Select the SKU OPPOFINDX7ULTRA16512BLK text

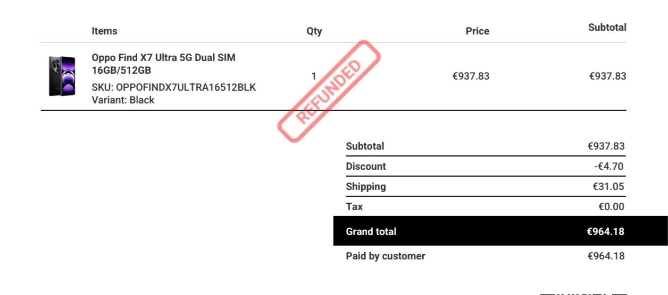click(x=173, y=88)
